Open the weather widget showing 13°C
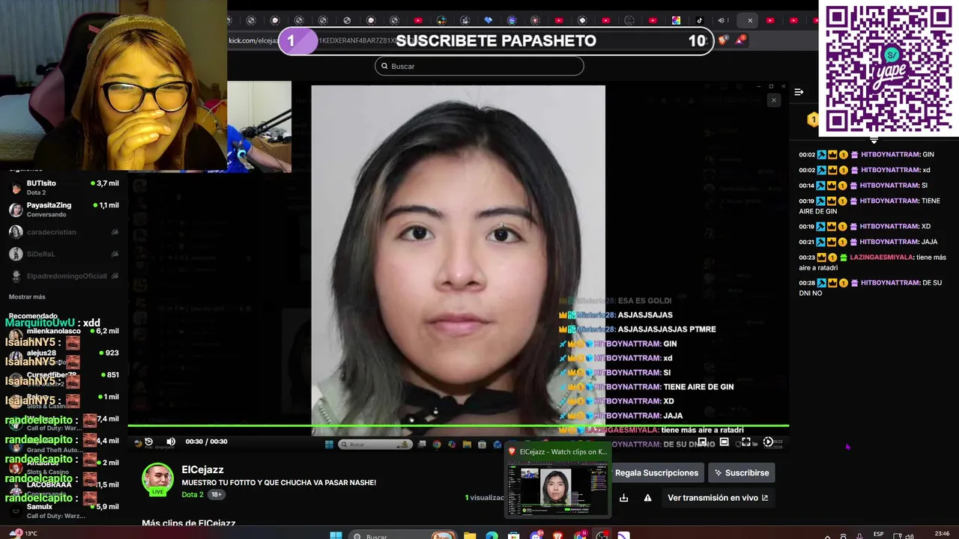The image size is (959, 539). (22, 534)
